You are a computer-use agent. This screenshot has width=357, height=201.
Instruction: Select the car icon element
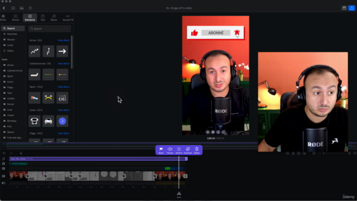pyautogui.click(x=49, y=121)
